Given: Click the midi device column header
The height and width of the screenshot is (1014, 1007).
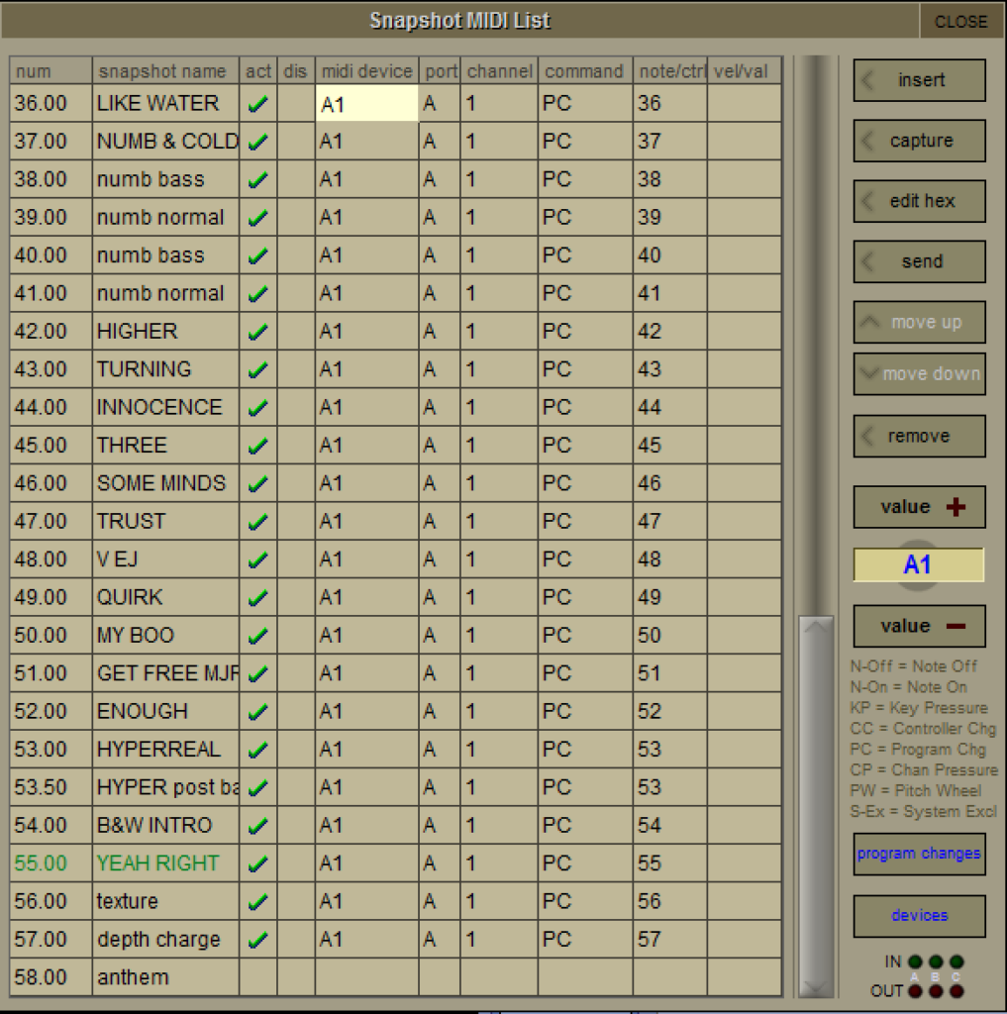Looking at the screenshot, I should tap(366, 70).
